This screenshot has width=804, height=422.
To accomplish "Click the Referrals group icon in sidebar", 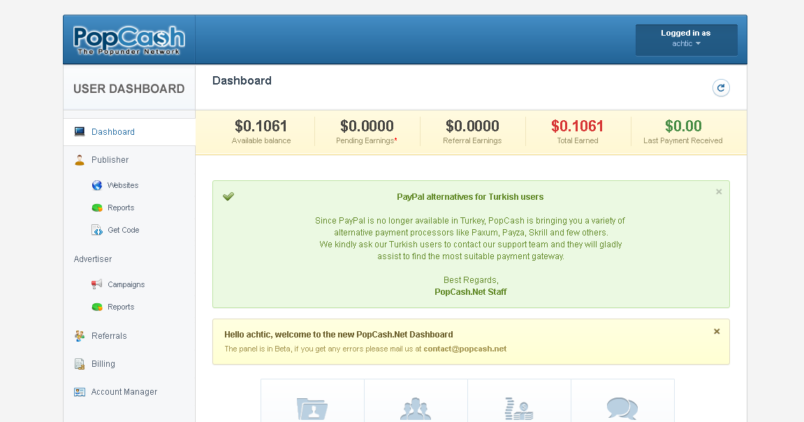I will pyautogui.click(x=79, y=335).
